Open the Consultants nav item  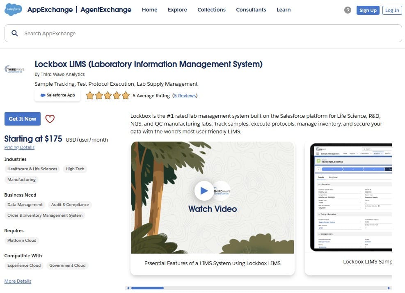pos(251,9)
